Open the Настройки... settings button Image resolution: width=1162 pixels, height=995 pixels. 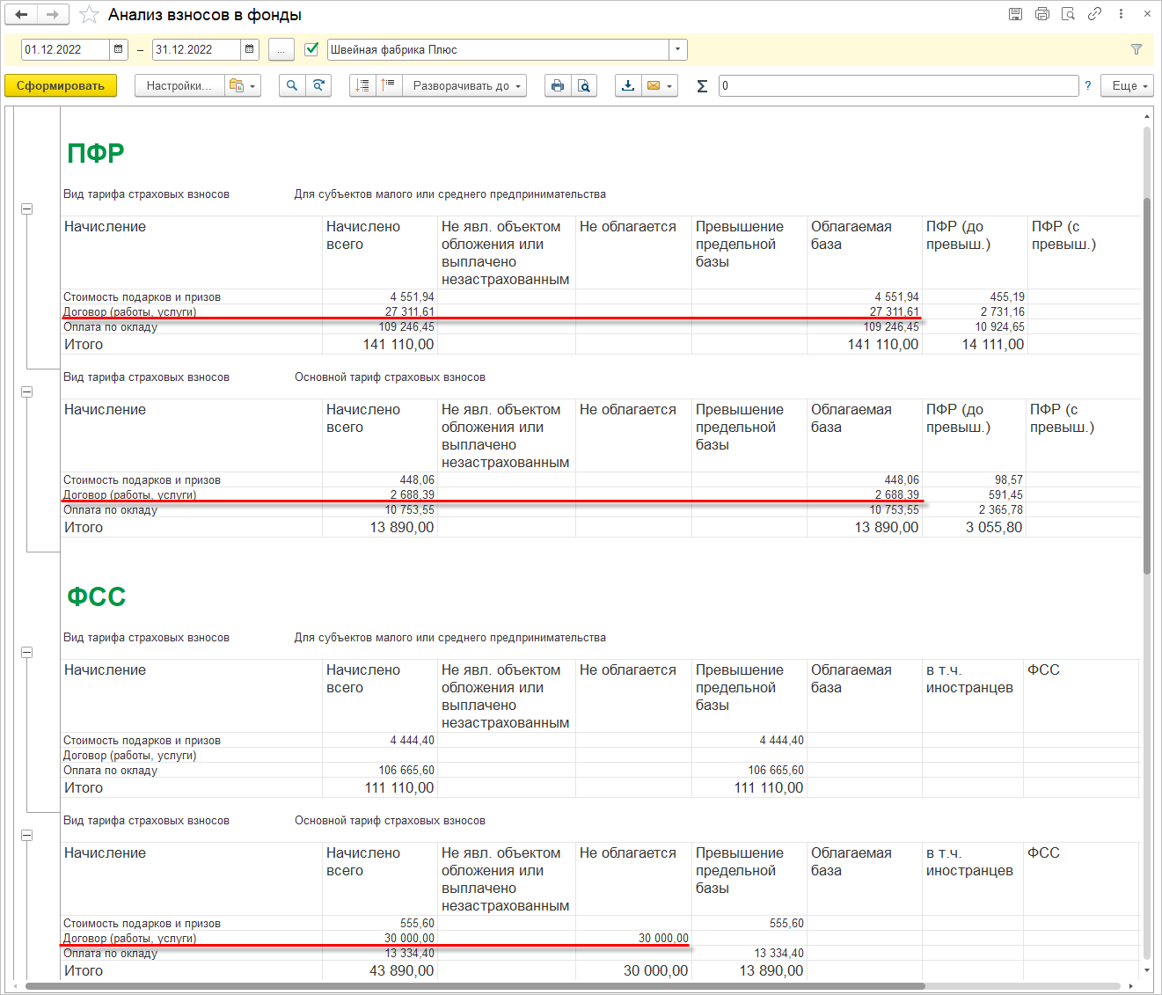(179, 85)
